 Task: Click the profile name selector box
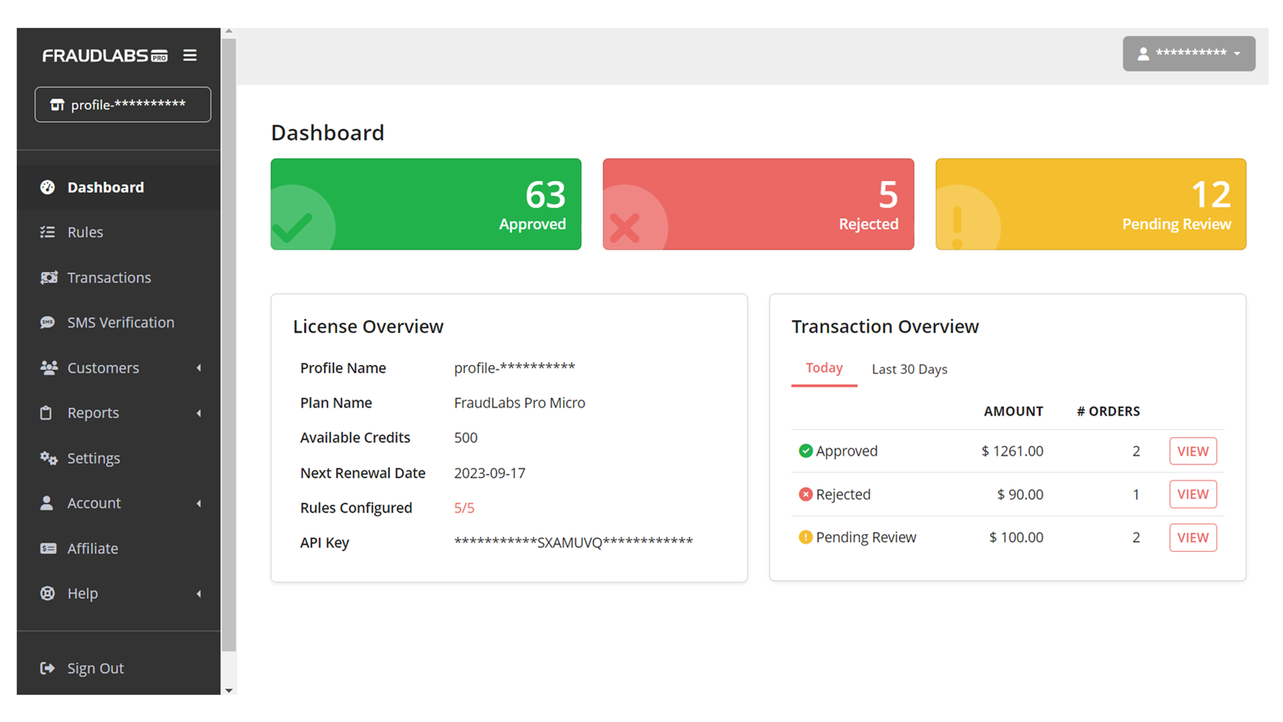click(x=122, y=104)
